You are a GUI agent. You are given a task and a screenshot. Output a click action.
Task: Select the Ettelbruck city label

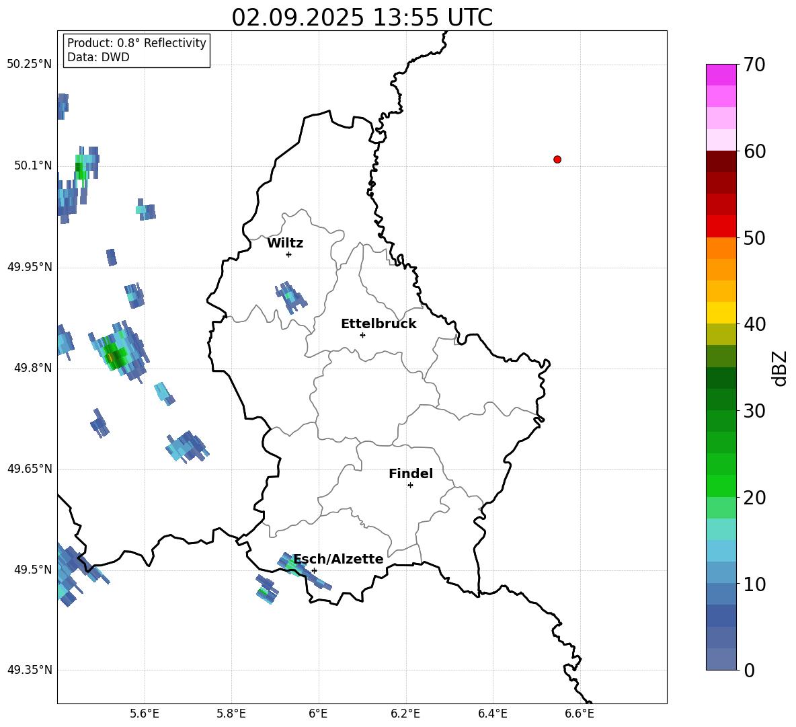pyautogui.click(x=379, y=324)
